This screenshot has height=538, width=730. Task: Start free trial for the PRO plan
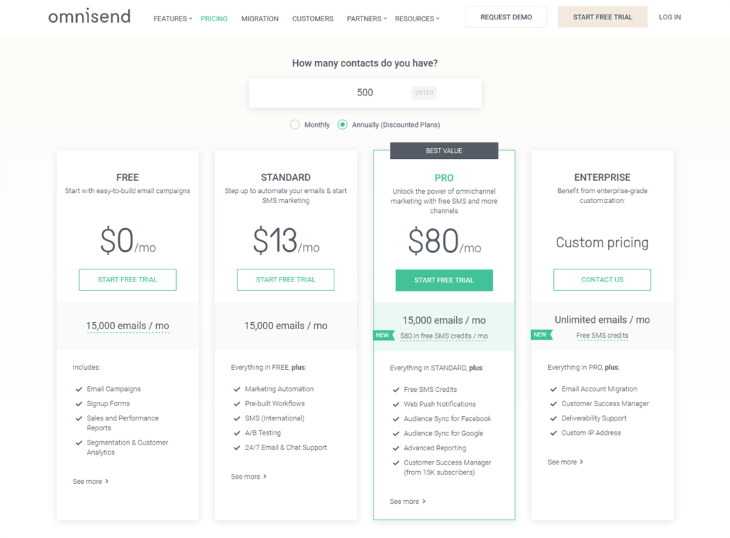click(444, 280)
